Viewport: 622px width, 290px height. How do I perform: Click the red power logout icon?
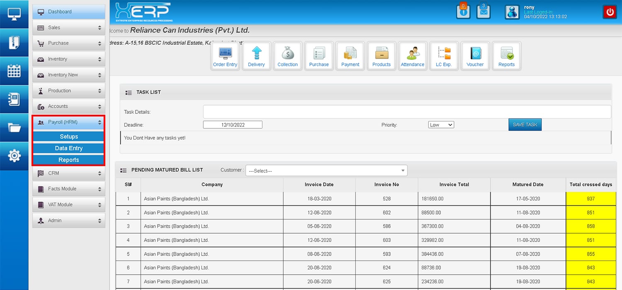click(610, 12)
